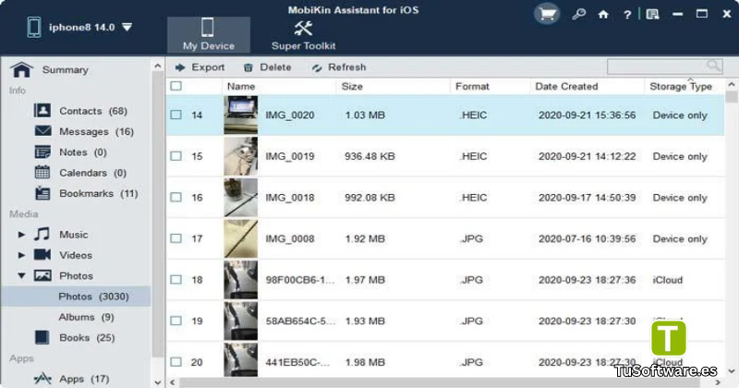Click table scroll up arrow

click(732, 84)
